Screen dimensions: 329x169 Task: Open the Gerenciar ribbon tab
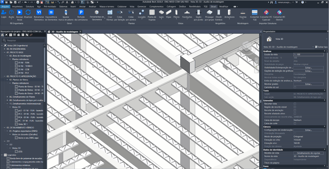142,6
